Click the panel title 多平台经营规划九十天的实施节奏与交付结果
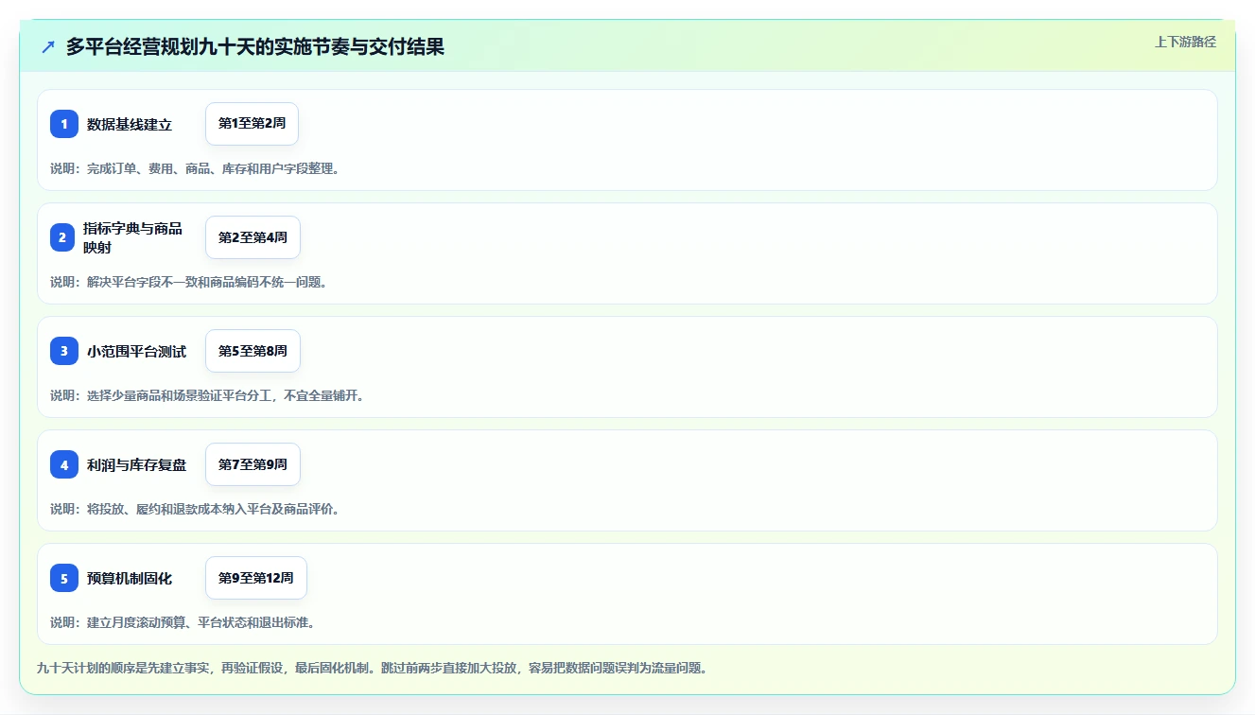The height and width of the screenshot is (715, 1255). point(255,46)
